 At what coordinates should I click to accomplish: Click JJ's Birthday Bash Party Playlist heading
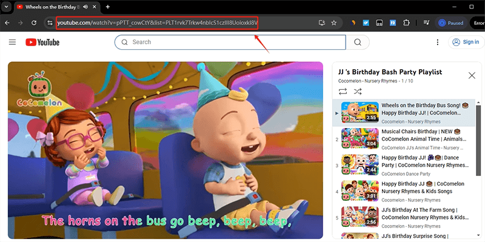tap(390, 72)
